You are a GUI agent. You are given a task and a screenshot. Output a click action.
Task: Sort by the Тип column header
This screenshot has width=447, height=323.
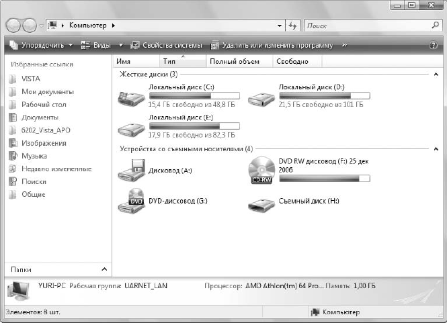[182, 61]
